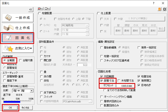The width and height of the screenshot is (168, 112).
Task: Toggle スキップフロア区画考慮 checkbox
Action: point(102,61)
